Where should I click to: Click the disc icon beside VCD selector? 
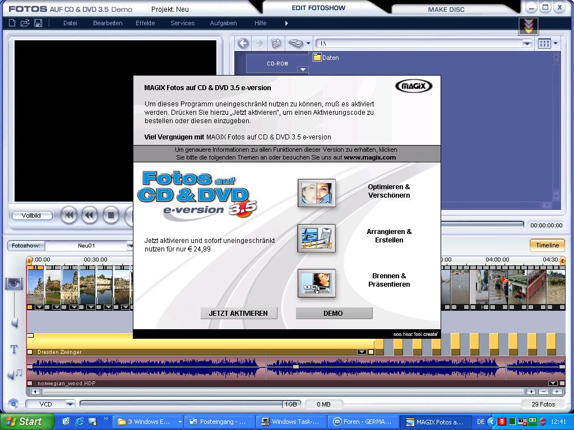(x=13, y=404)
